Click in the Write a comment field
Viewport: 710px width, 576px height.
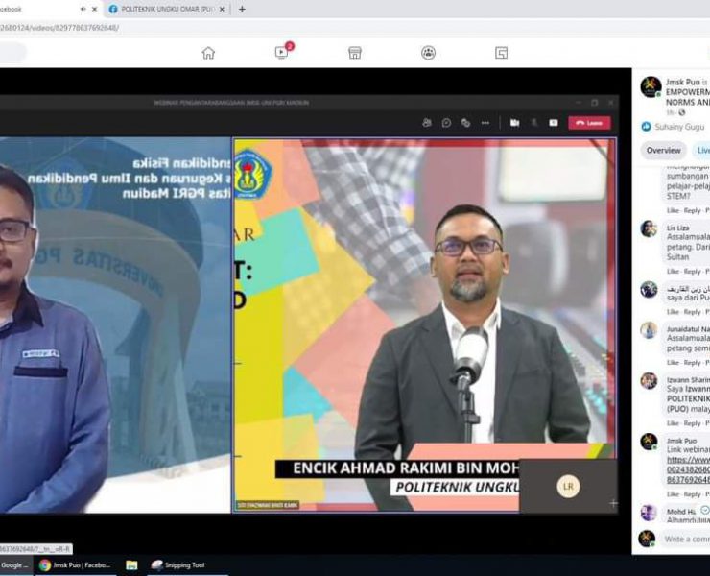686,539
